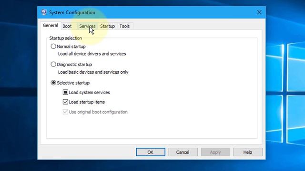This screenshot has height=171, width=305.
Task: Click the 'Startup selection' group label
Action: tap(66, 38)
